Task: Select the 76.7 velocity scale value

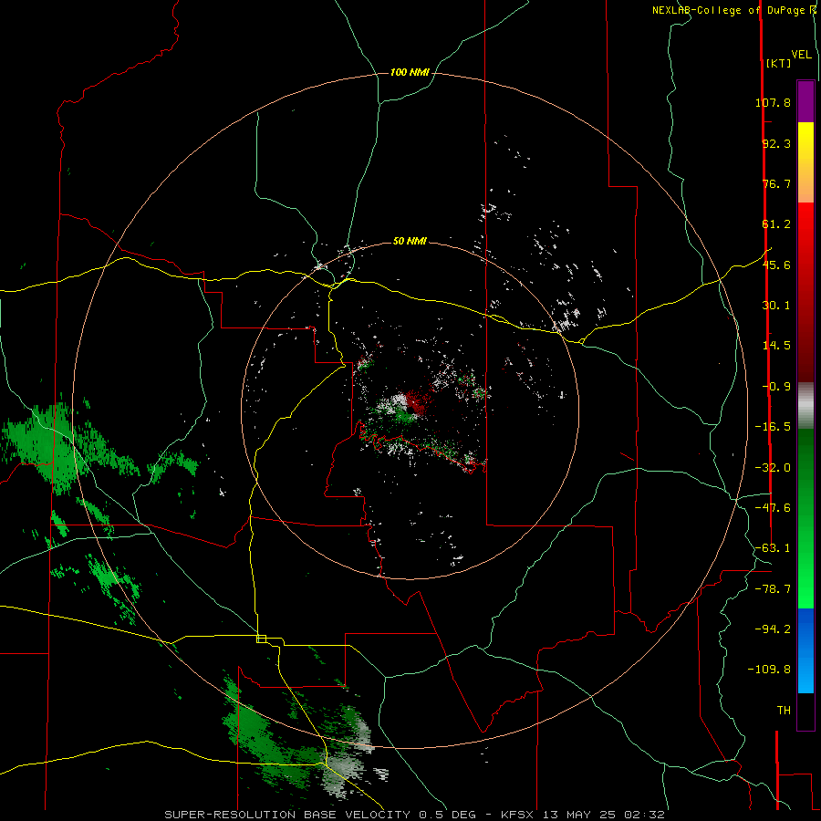Action: coord(776,183)
